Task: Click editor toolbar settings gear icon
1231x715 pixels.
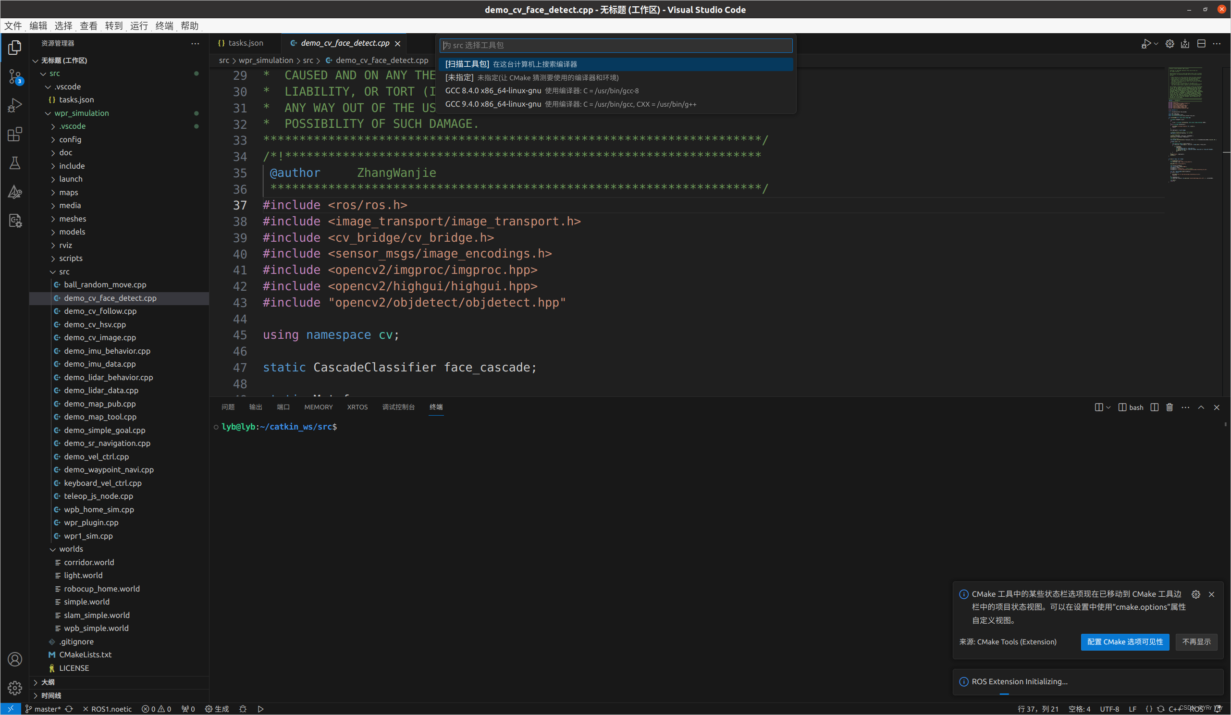Action: click(1169, 43)
